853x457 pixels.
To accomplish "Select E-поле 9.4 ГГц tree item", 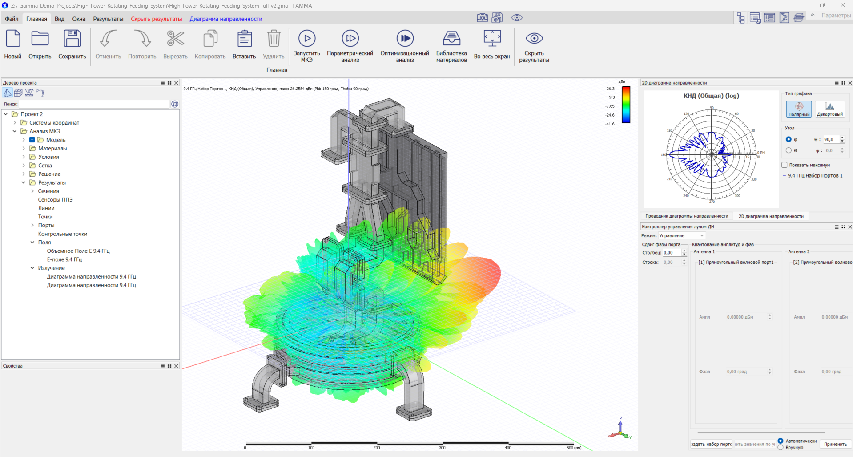I will coord(64,259).
